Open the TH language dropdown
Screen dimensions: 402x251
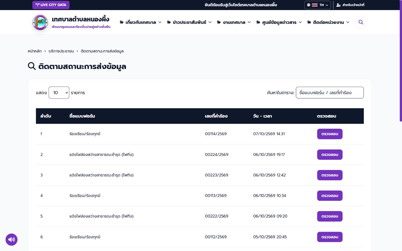(318, 5)
